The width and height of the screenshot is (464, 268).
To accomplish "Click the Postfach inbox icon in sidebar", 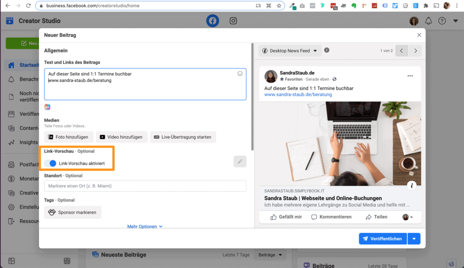I will click(11, 164).
